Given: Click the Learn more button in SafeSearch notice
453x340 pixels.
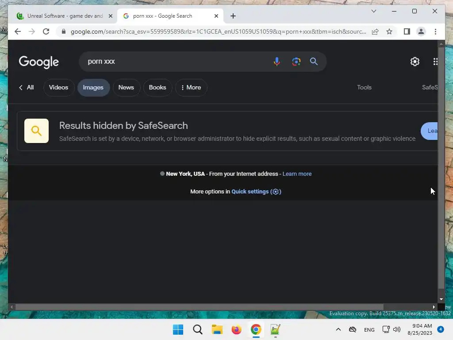Looking at the screenshot, I should 429,131.
